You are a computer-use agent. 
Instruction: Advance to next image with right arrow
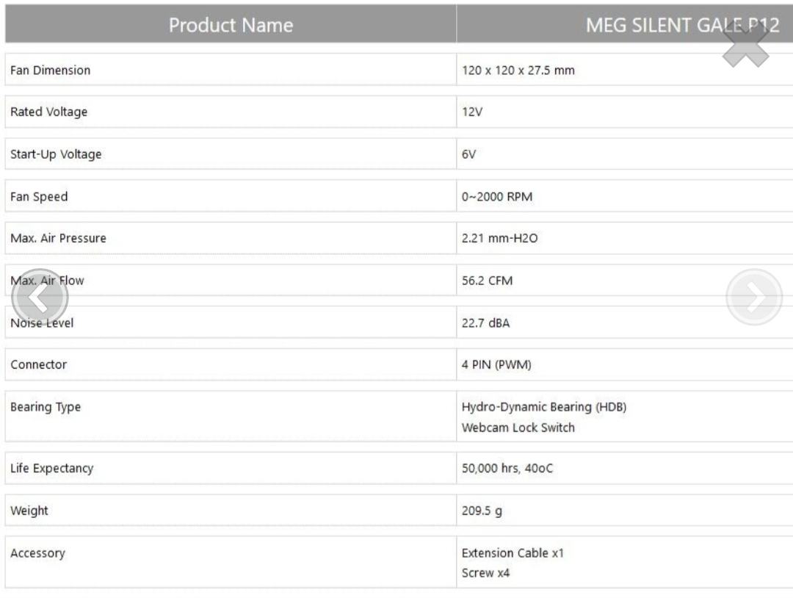(754, 298)
